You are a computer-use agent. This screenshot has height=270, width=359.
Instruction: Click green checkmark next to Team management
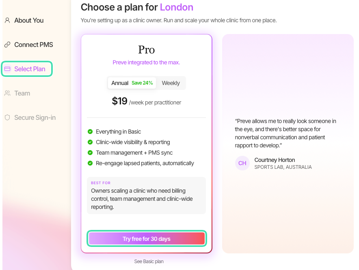pos(90,153)
